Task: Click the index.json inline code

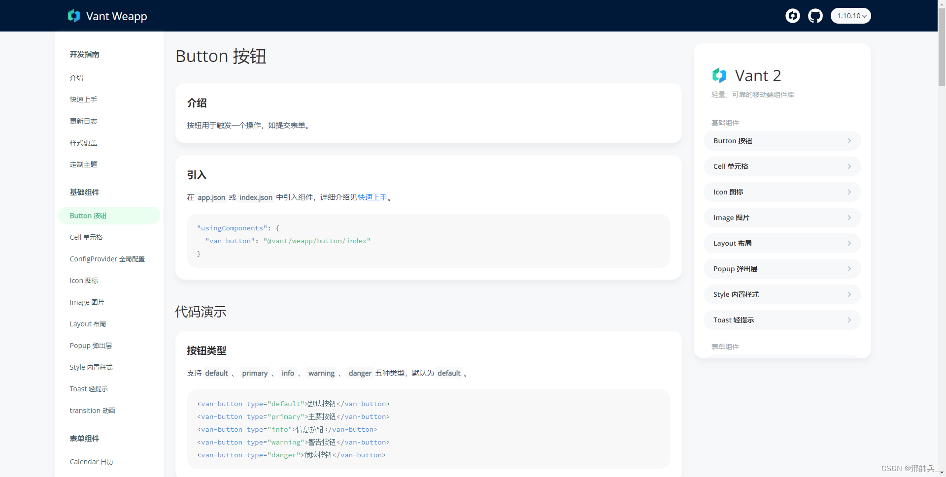Action: pos(256,197)
